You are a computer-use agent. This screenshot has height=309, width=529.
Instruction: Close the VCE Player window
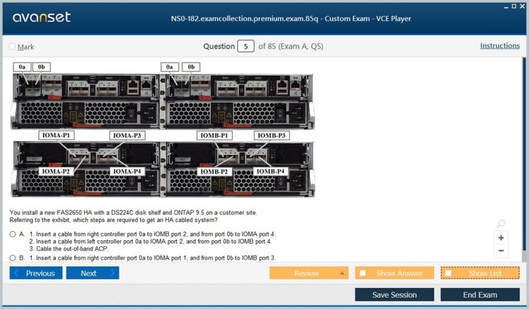point(522,6)
